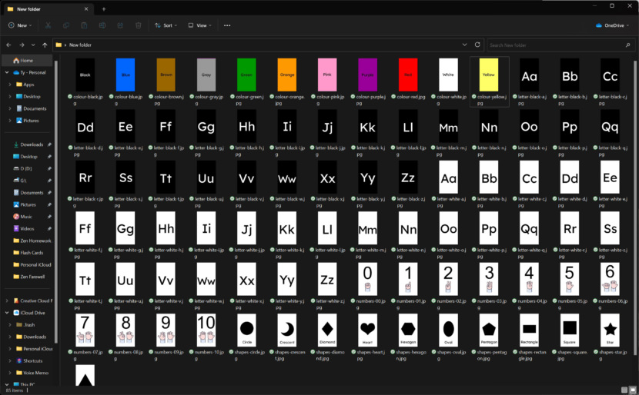
Task: Add a new tab with the plus icon
Action: [104, 8]
